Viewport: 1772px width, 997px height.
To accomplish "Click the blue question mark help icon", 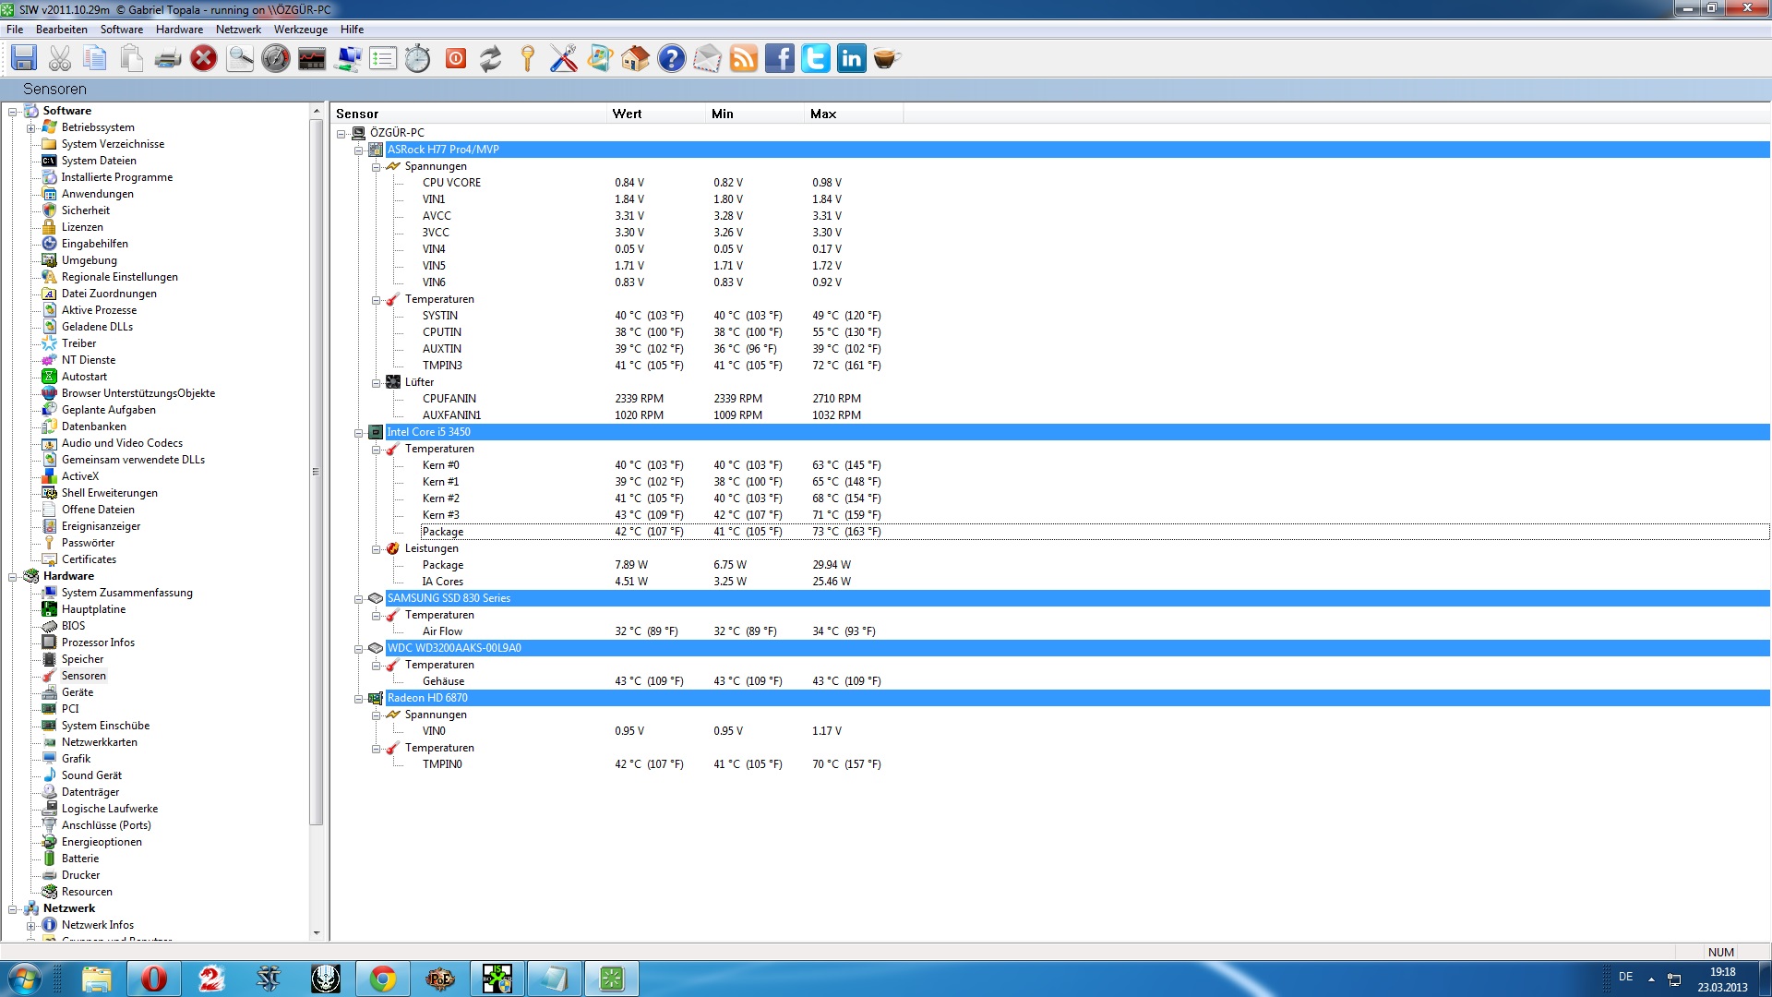I will [672, 59].
